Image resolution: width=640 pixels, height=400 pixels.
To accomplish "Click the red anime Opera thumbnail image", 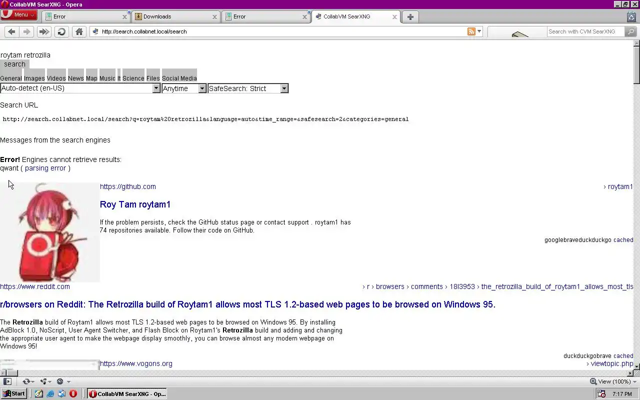I will (x=50, y=232).
